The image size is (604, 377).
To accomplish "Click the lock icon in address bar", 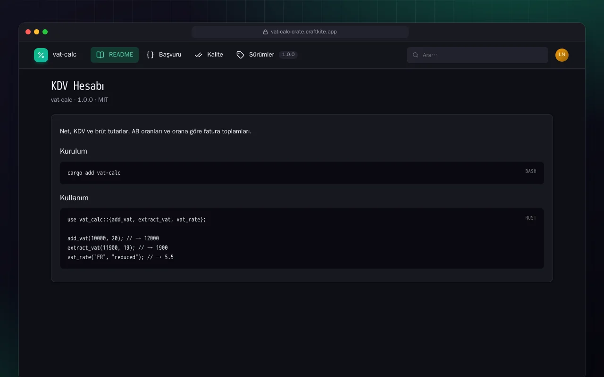I will tap(265, 32).
